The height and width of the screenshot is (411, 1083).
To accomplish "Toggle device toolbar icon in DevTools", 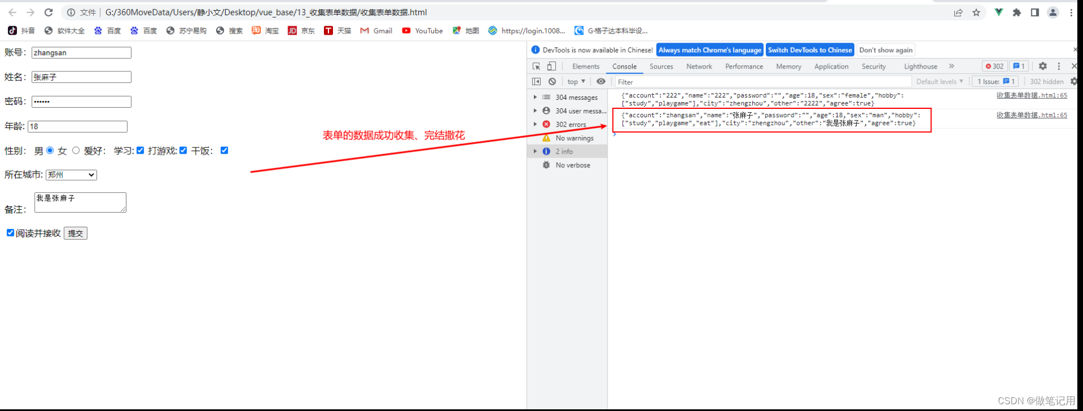I will (551, 66).
